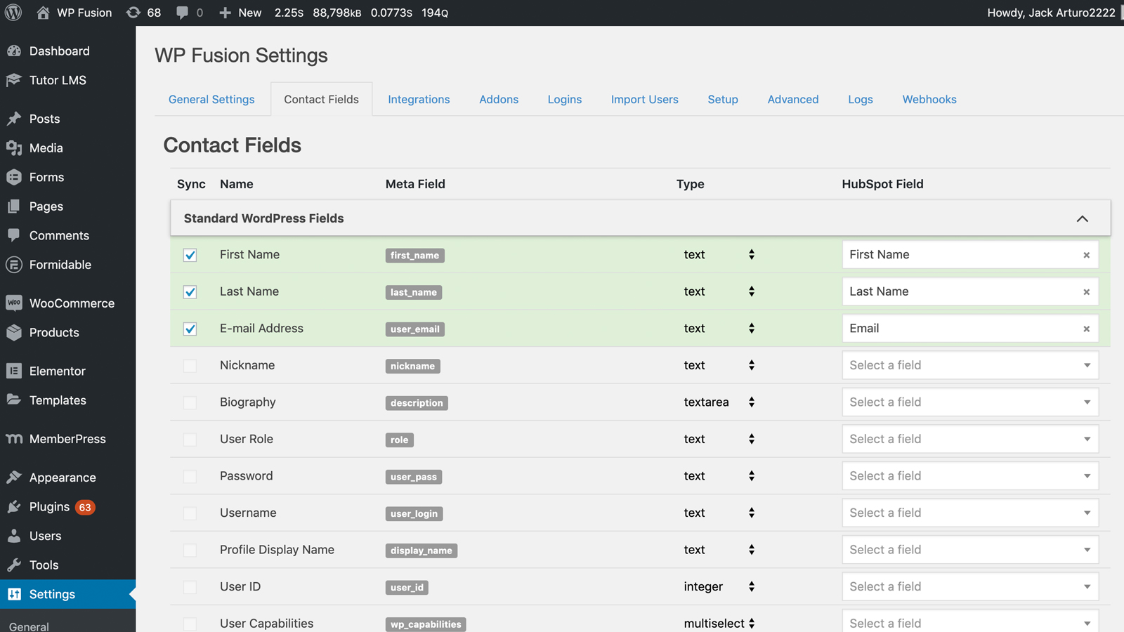
Task: Collapse the Standard WordPress Fields section
Action: click(1082, 218)
